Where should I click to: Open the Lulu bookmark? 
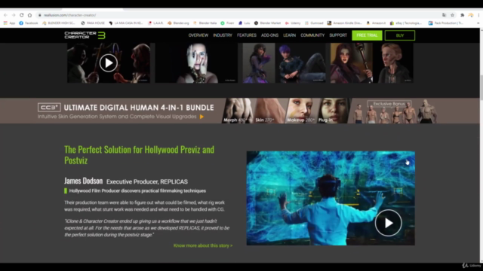point(245,23)
